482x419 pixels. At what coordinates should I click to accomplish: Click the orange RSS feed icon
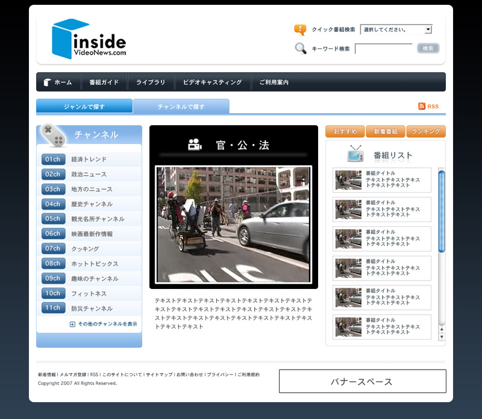422,107
